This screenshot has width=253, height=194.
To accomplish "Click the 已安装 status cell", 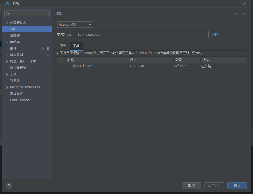I will tap(206, 66).
